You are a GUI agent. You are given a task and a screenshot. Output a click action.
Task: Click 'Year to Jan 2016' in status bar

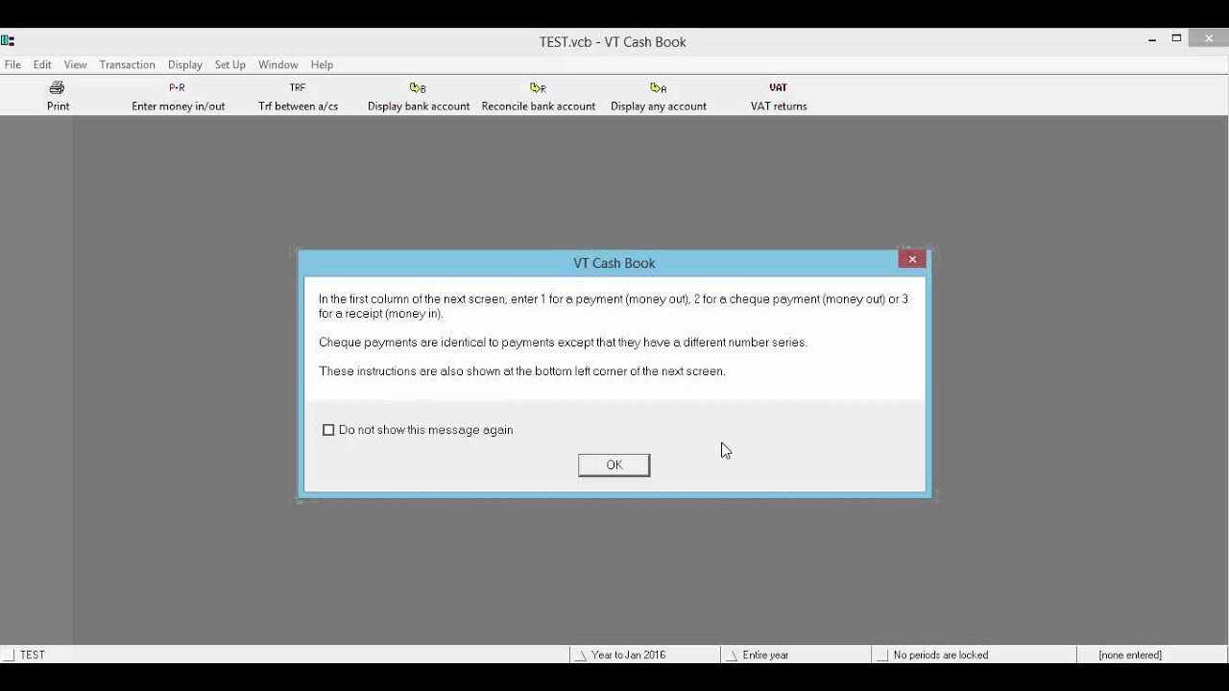[x=628, y=655]
